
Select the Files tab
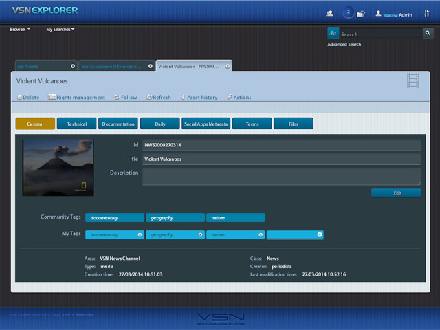point(294,124)
